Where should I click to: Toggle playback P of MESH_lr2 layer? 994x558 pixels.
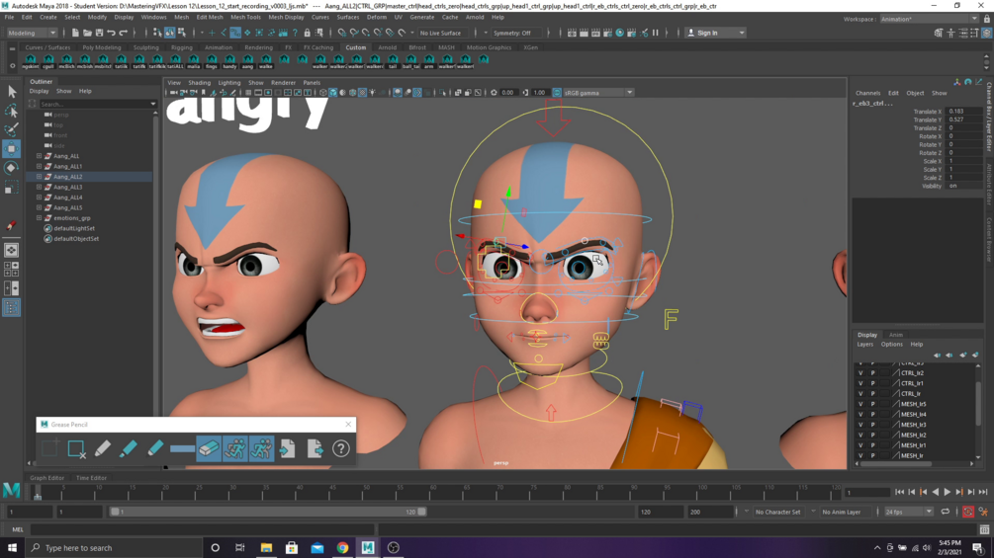[872, 435]
